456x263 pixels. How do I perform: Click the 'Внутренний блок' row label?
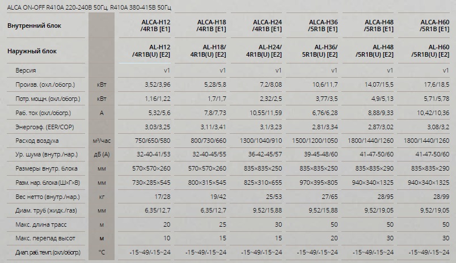pos(35,26)
